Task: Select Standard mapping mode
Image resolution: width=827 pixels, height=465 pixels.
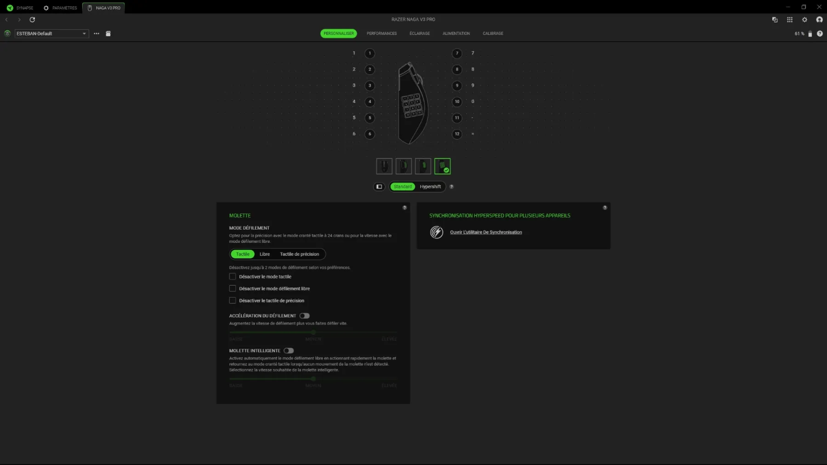Action: (x=402, y=187)
